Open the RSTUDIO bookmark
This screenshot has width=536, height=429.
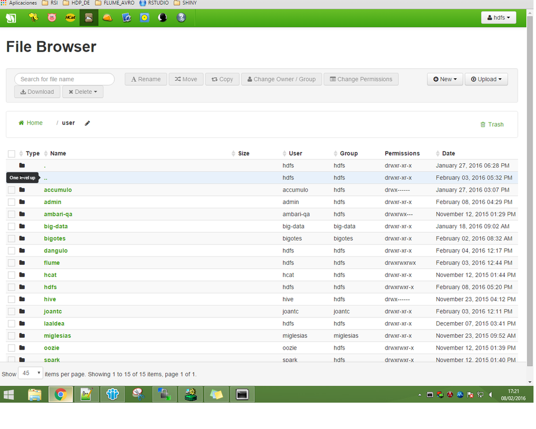[x=154, y=3]
